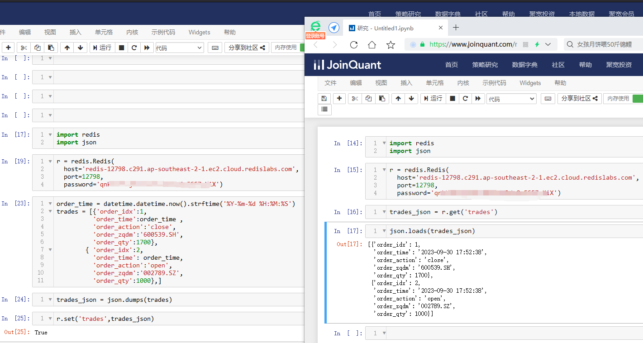Move cell up arrow in browser notebook
Image resolution: width=643 pixels, height=343 pixels.
pos(398,98)
